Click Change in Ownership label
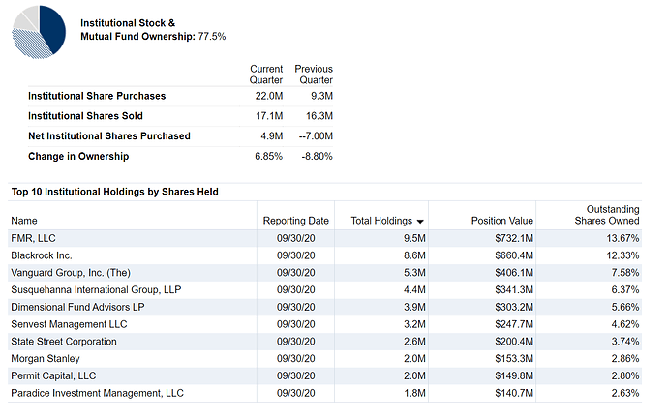The width and height of the screenshot is (668, 420). (x=78, y=157)
